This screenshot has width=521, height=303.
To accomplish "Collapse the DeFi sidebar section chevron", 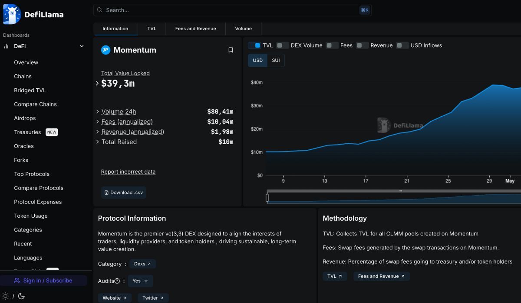I will 82,46.
